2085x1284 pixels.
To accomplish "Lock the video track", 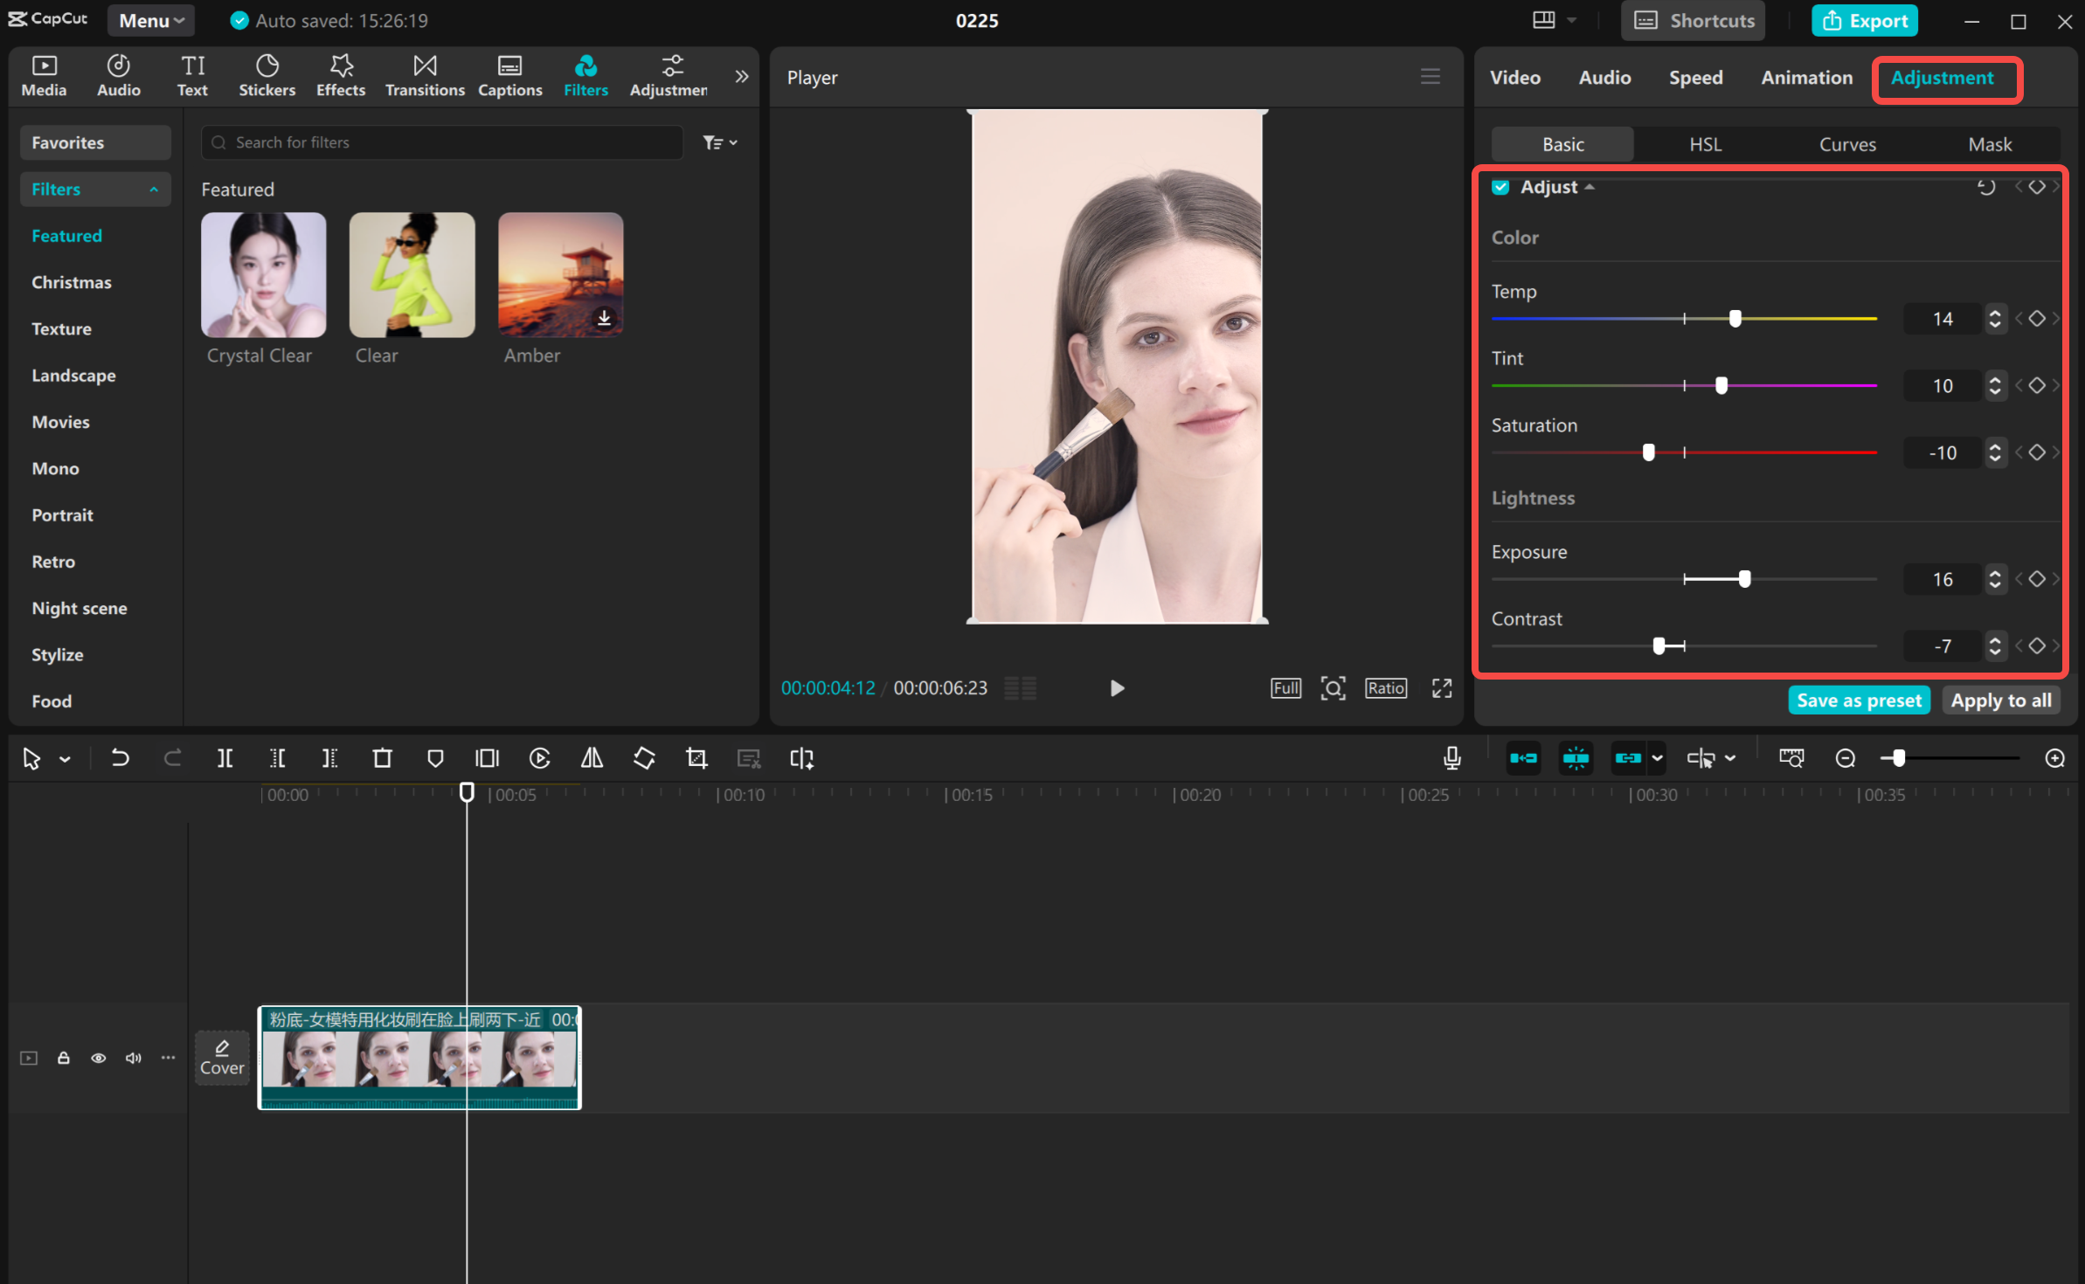I will 64,1058.
